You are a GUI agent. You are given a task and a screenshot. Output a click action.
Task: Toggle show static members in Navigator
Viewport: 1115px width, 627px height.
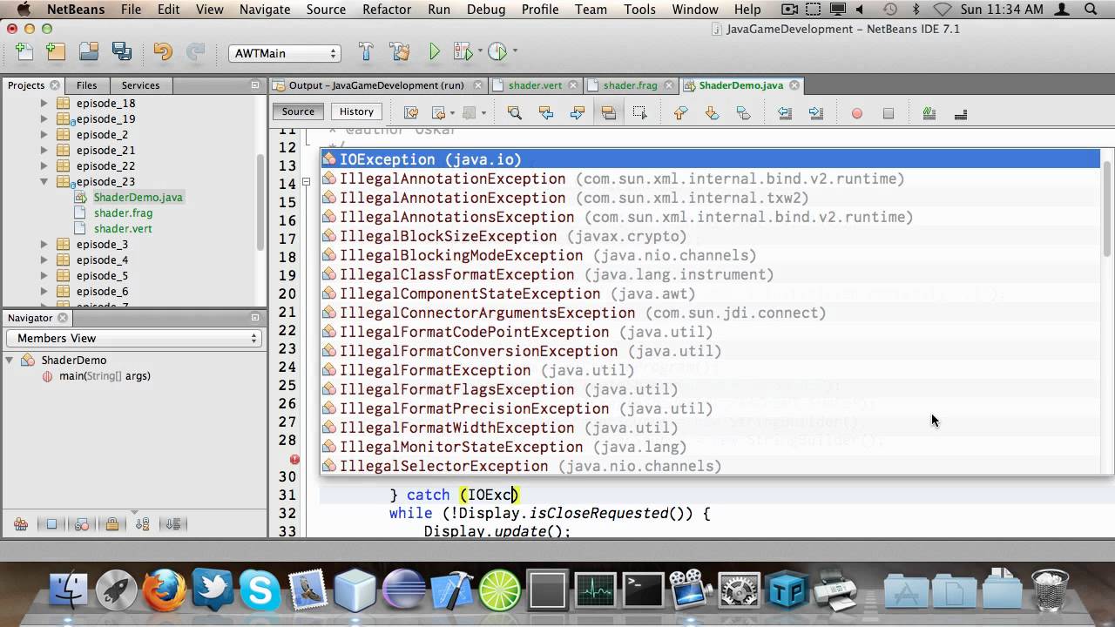point(82,524)
